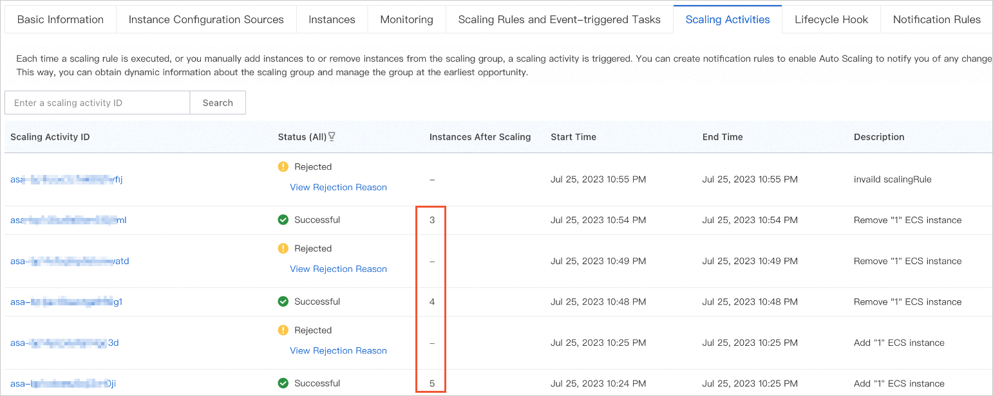Click the Search button
Screen dimensions: 993x396
(x=218, y=103)
